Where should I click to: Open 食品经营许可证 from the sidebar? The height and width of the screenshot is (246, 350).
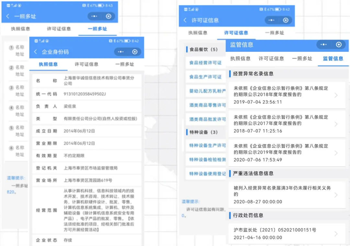coord(206,63)
